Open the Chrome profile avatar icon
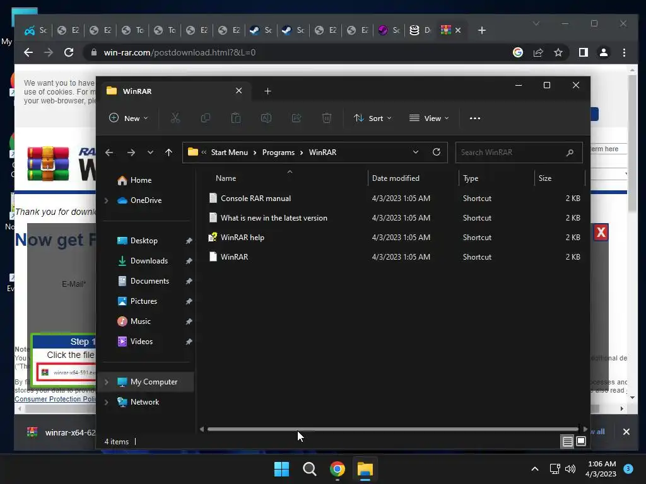This screenshot has width=646, height=484. coord(604,52)
